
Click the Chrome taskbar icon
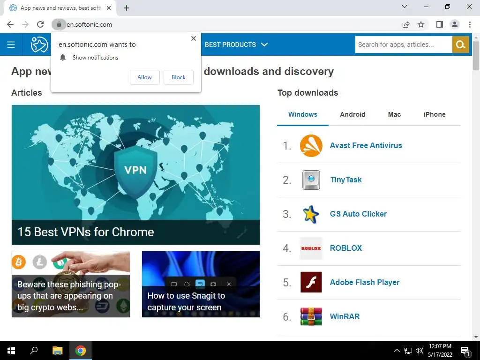pyautogui.click(x=81, y=351)
